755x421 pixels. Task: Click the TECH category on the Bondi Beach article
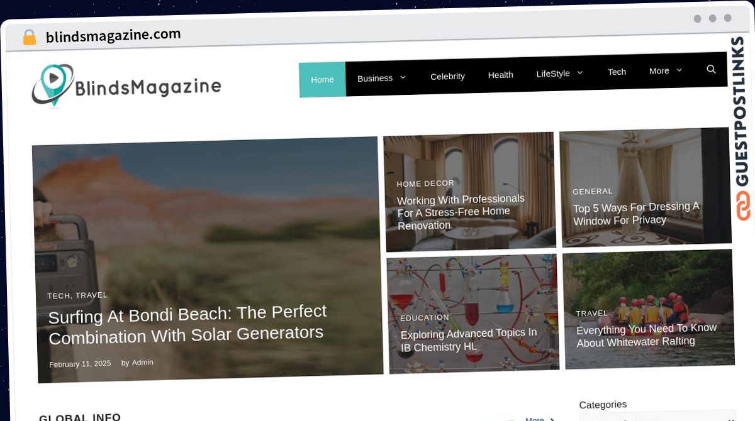pyautogui.click(x=59, y=296)
